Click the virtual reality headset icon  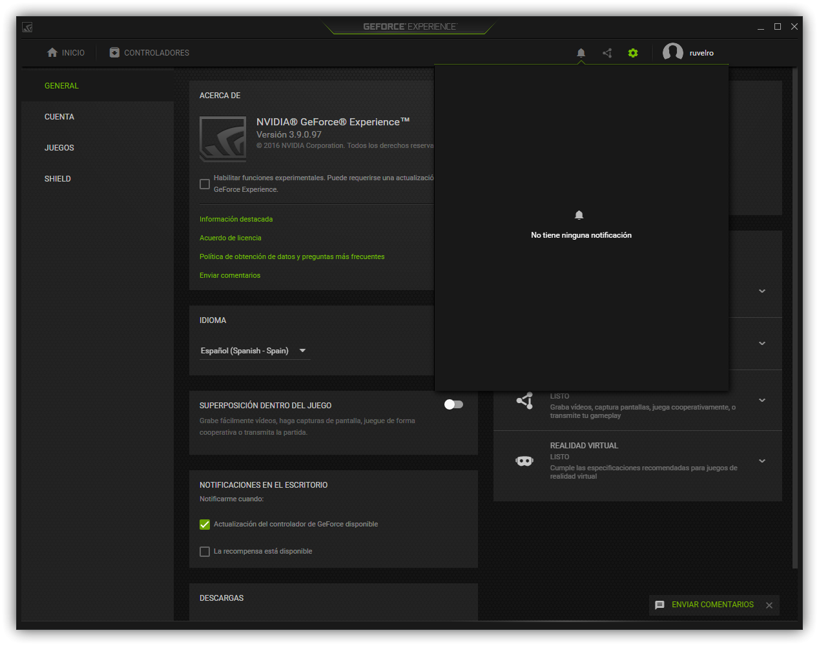(524, 461)
